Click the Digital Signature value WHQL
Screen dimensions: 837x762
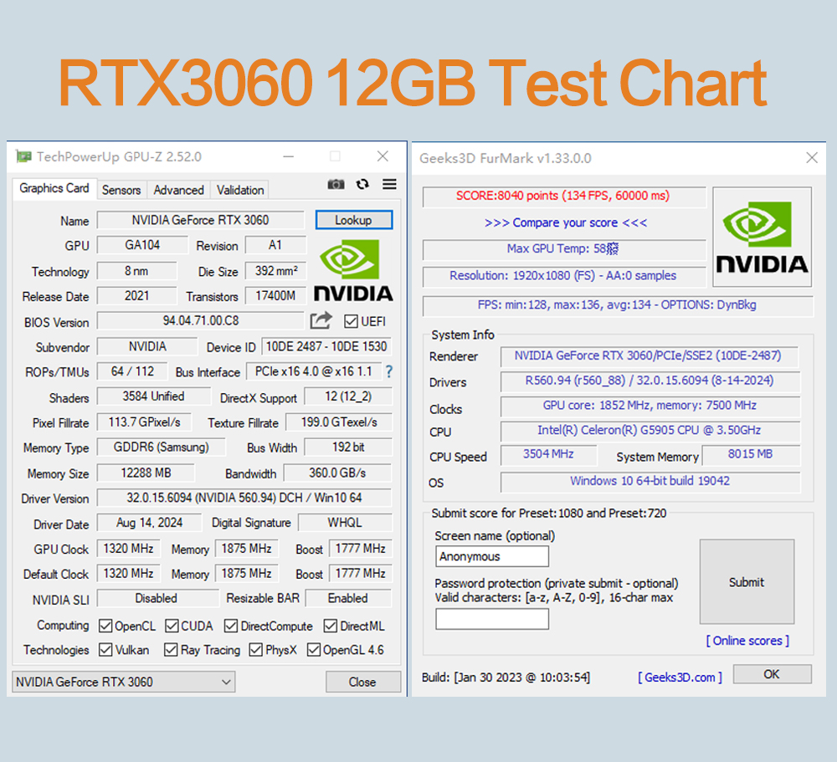pyautogui.click(x=345, y=523)
